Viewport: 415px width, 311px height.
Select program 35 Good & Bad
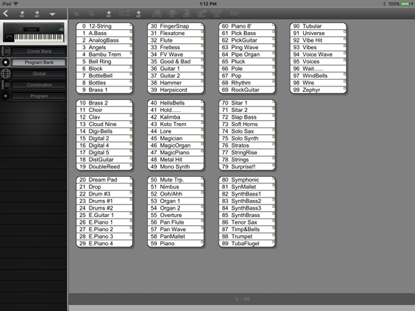175,62
